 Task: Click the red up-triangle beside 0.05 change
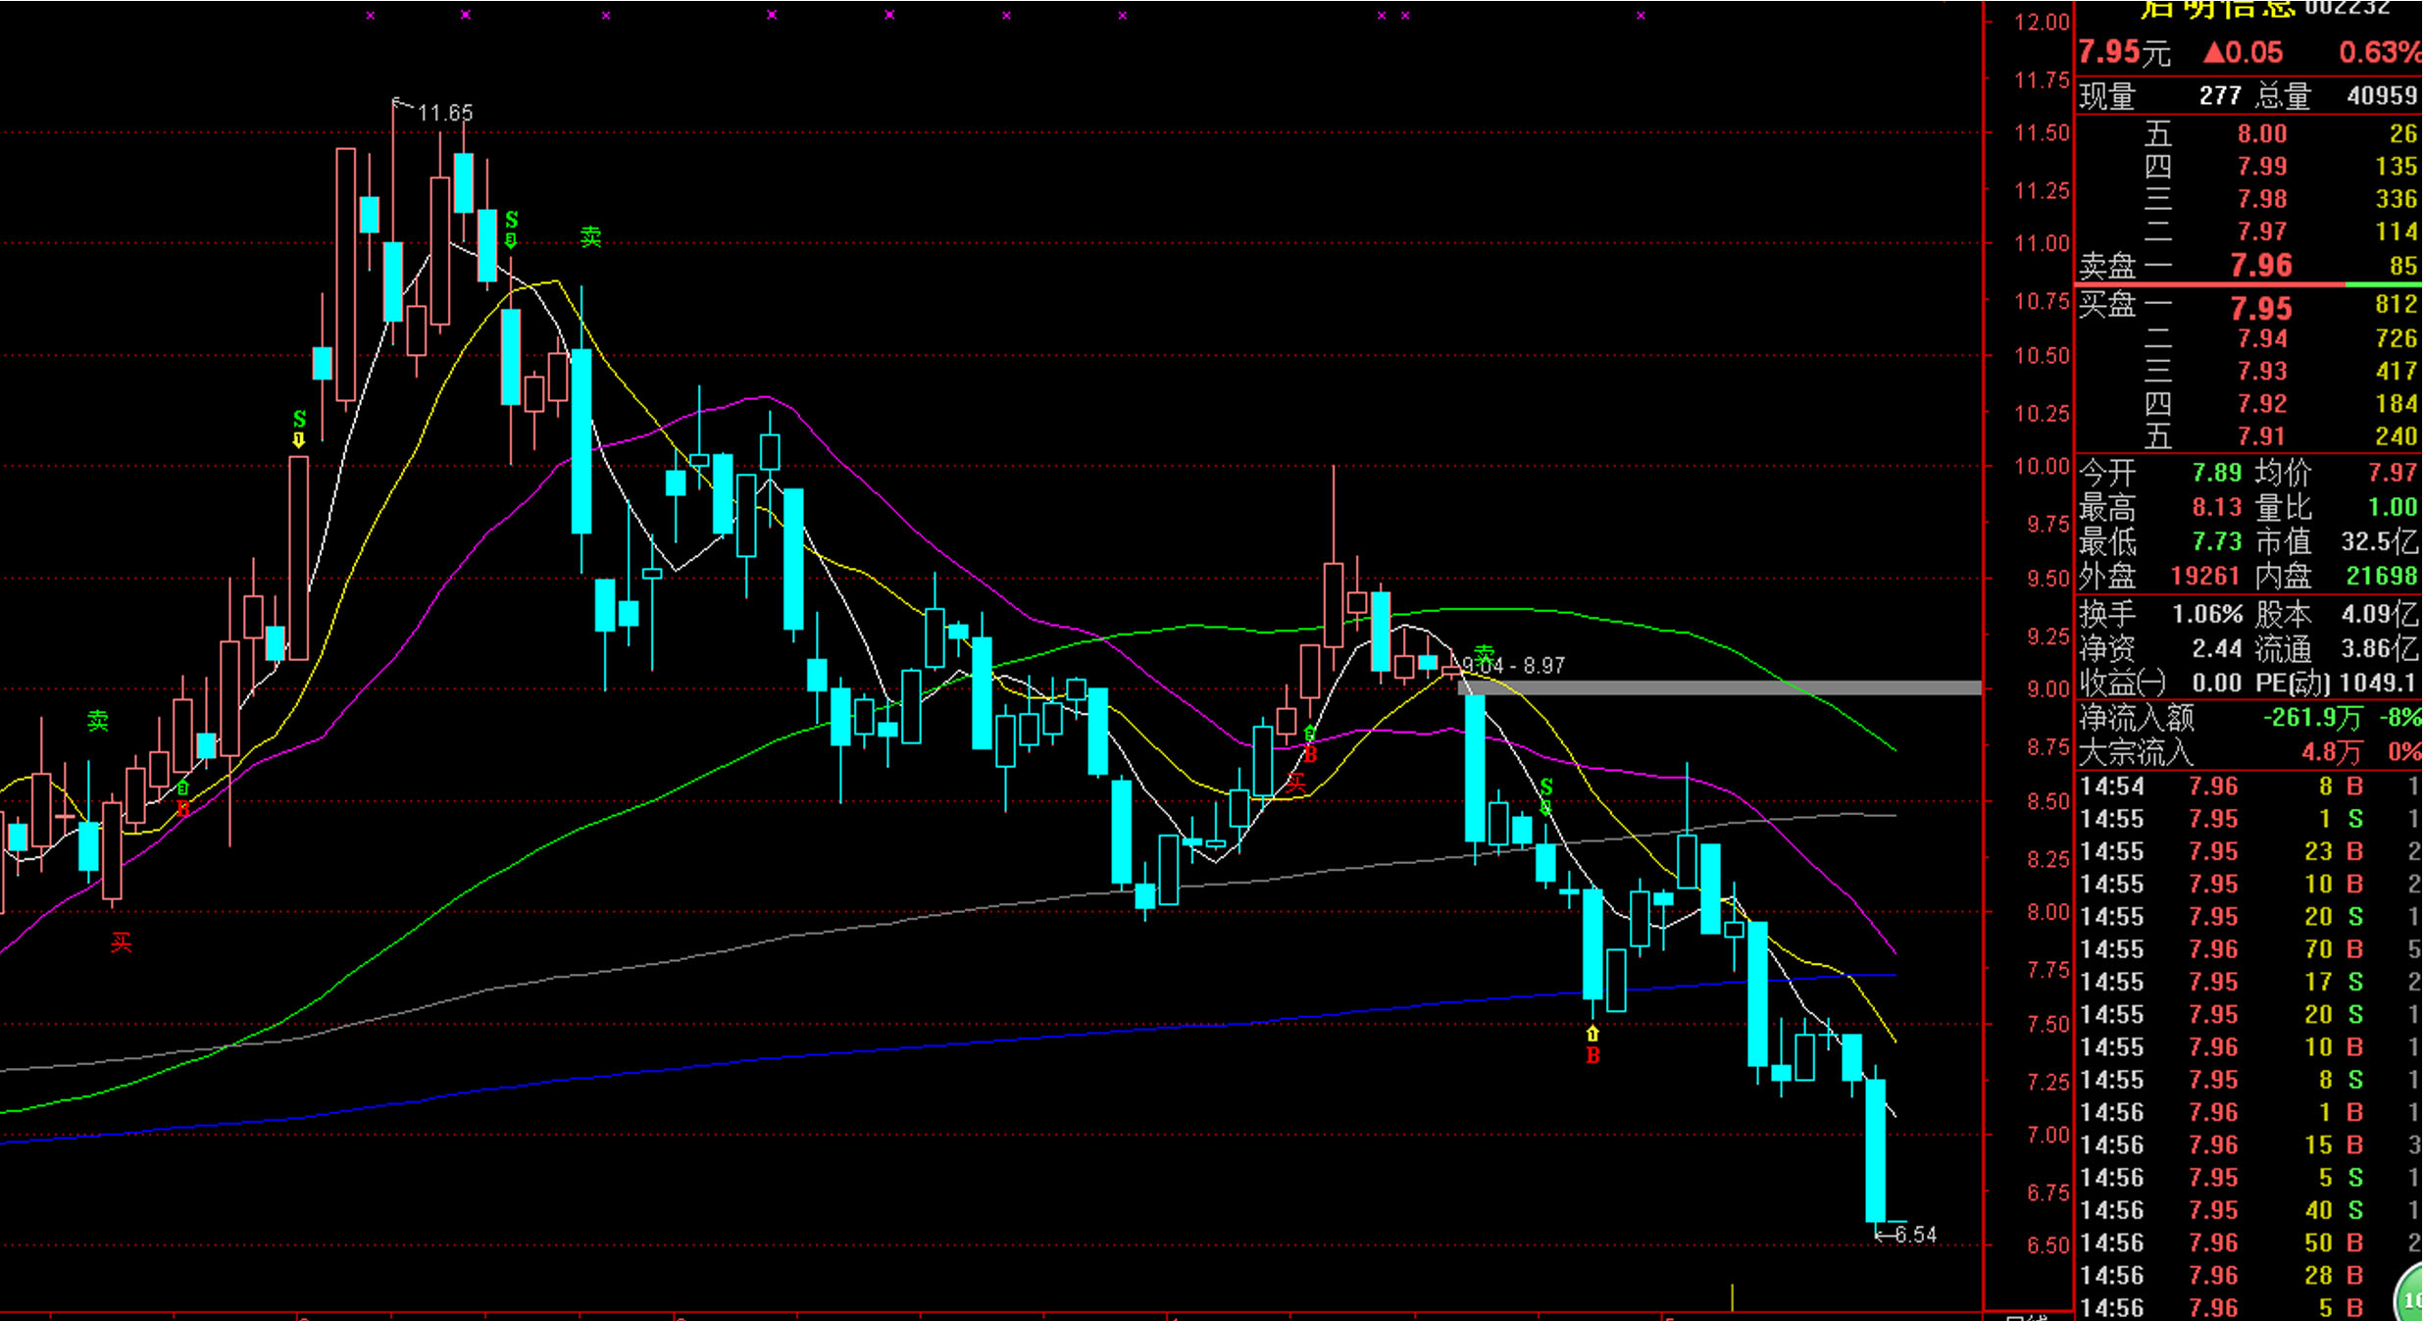2214,52
